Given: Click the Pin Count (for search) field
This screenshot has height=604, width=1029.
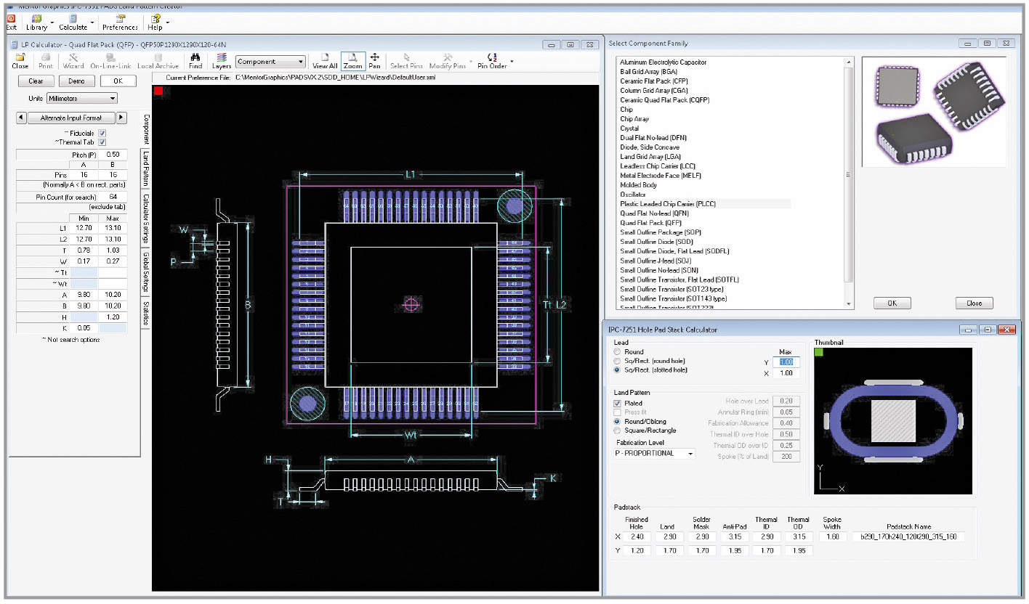Looking at the screenshot, I should point(113,197).
